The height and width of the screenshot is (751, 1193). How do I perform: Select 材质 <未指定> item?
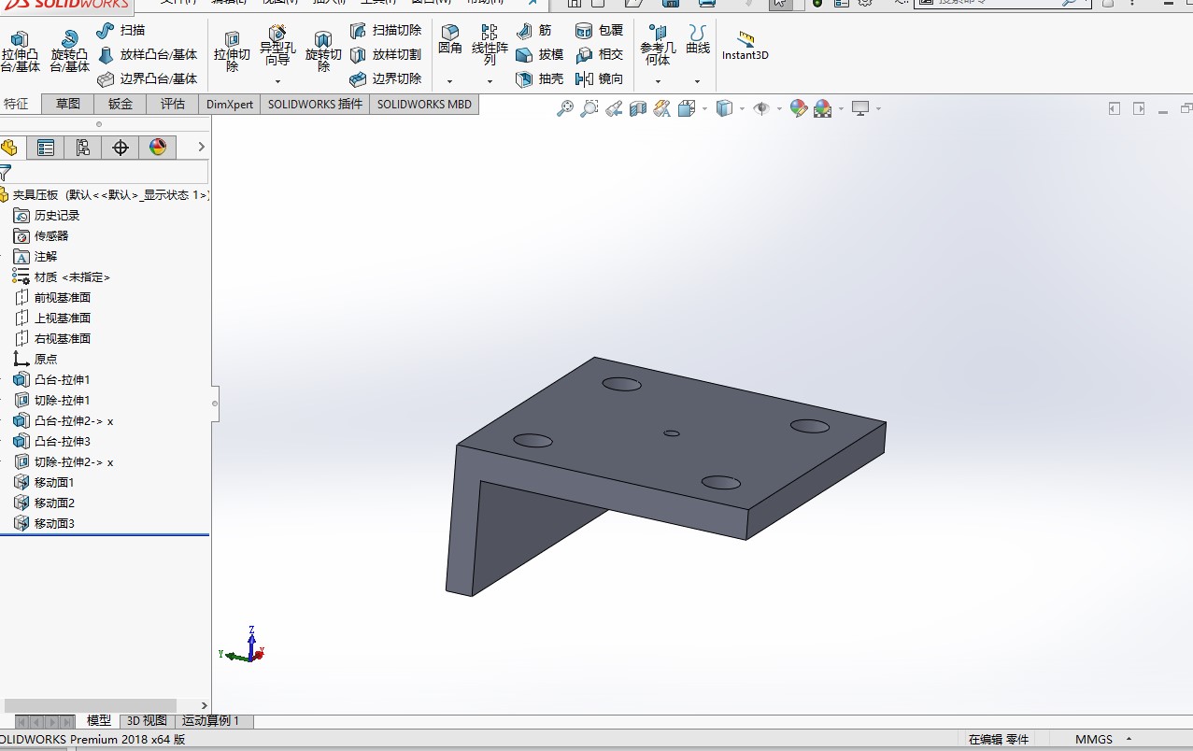pyautogui.click(x=72, y=277)
